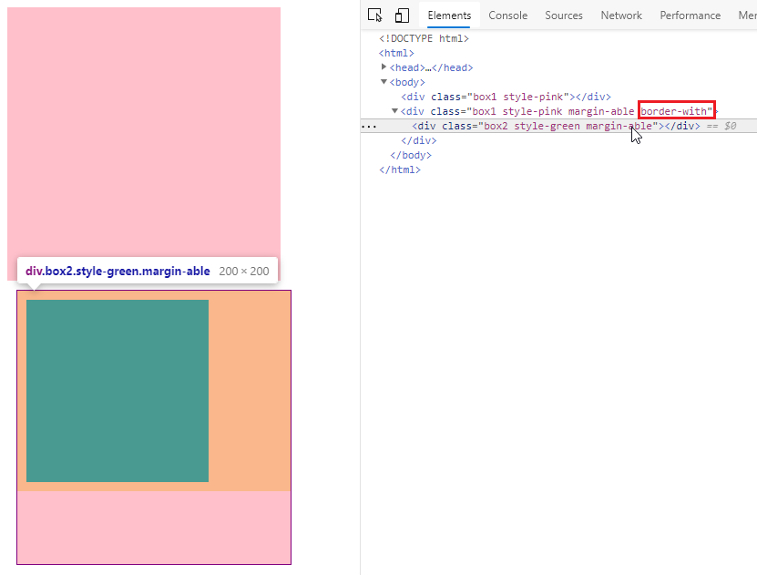Click the three-dot actions on selected row
The width and height of the screenshot is (757, 575).
tap(369, 127)
